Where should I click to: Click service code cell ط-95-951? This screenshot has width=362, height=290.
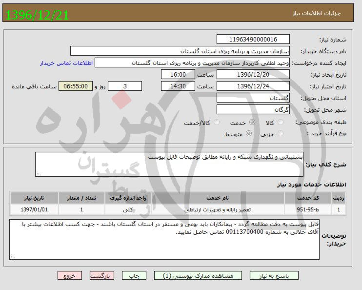[308, 209]
